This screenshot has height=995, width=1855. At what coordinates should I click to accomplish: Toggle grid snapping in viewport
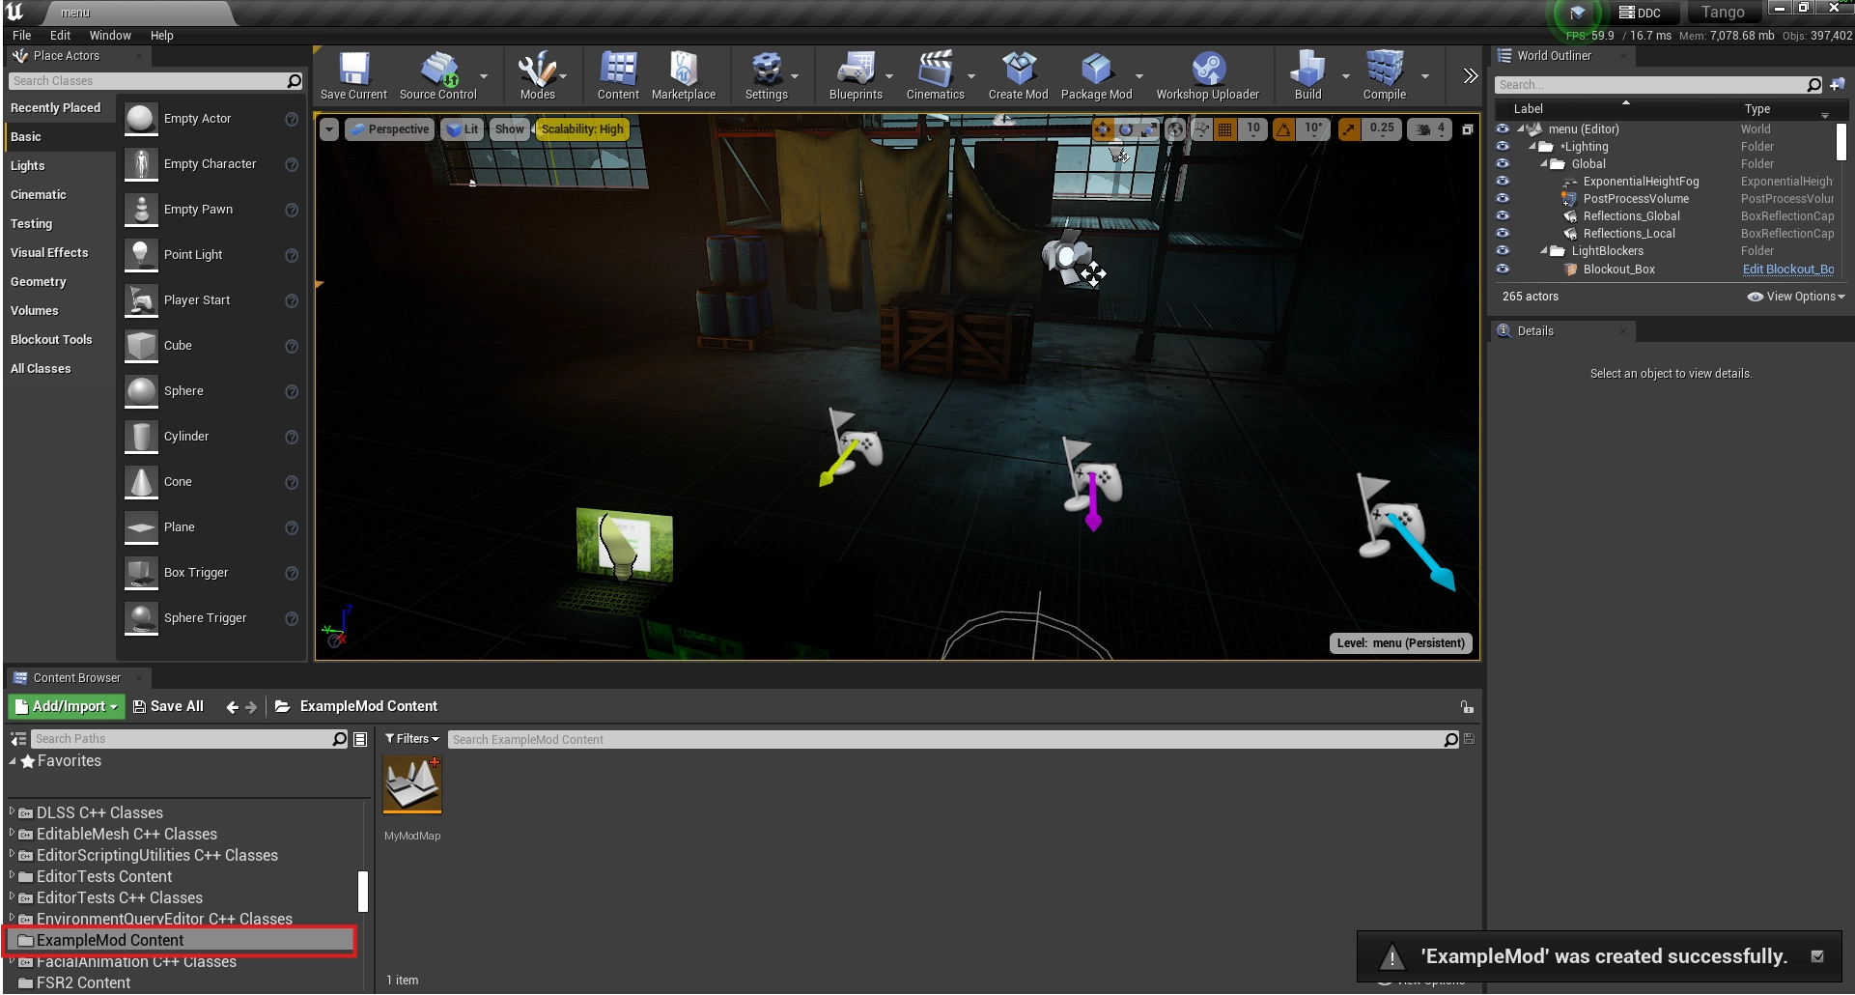1224,129
